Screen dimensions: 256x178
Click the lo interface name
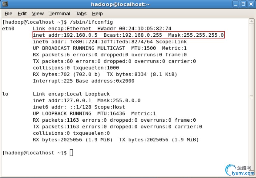pyautogui.click(x=5, y=94)
